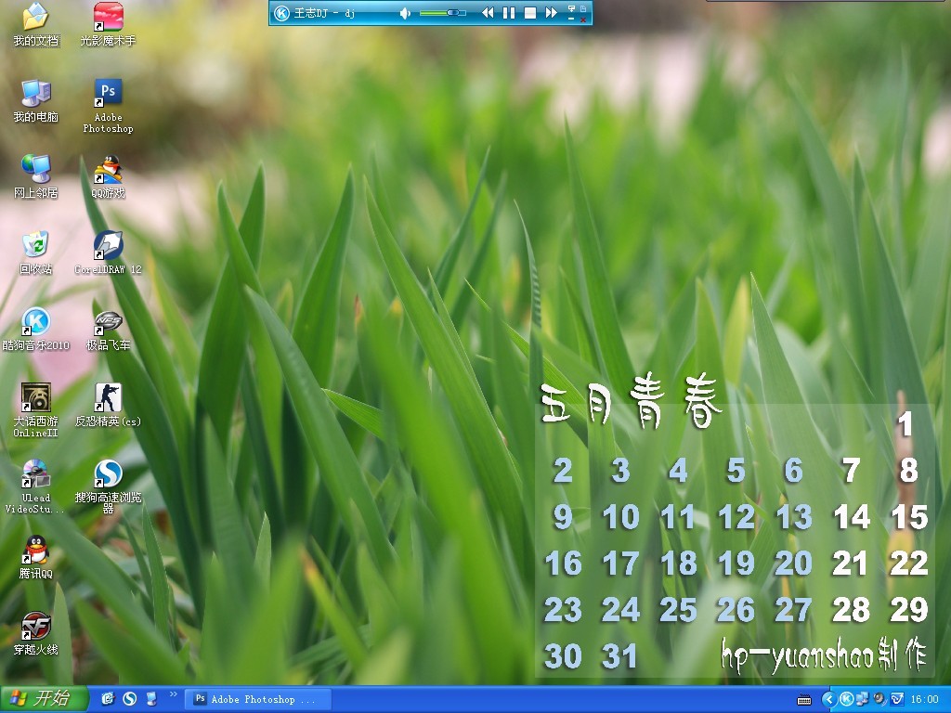Image resolution: width=951 pixels, height=713 pixels.
Task: Select the 回收站 recycle bin icon
Action: click(x=35, y=245)
